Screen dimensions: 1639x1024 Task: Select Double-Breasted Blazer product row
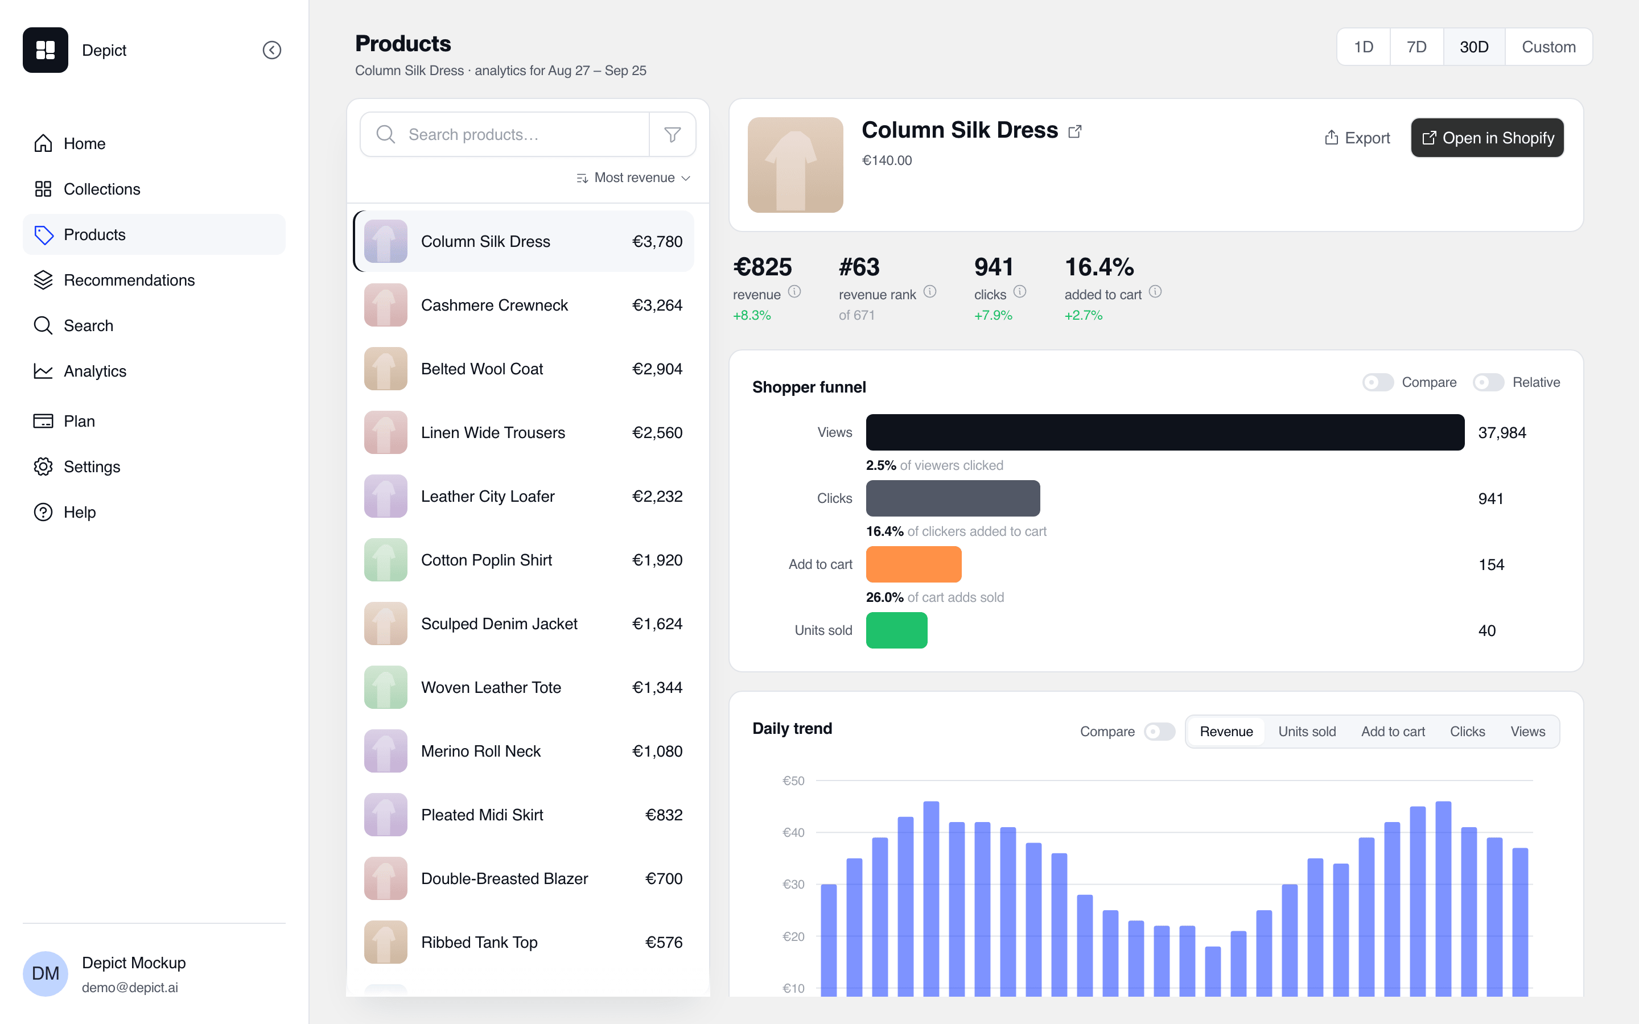pyautogui.click(x=524, y=878)
